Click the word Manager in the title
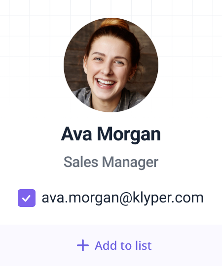Screen dimensions: 222x266 click(x=130, y=163)
